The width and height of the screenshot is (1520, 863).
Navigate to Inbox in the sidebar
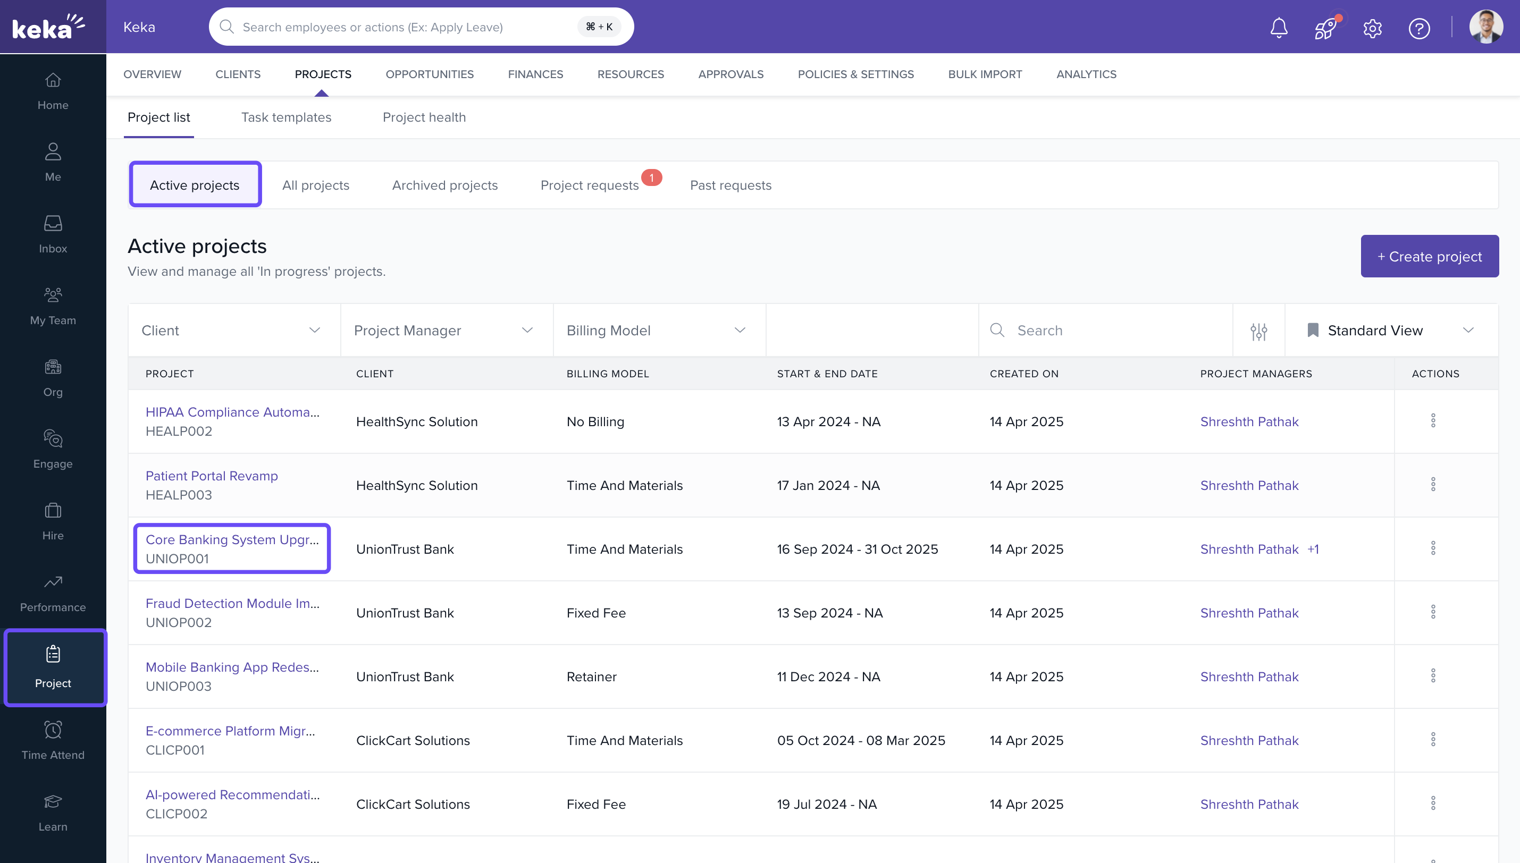tap(53, 234)
